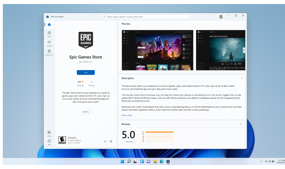Open the Apps section in sidebar
The image size is (285, 169).
point(49,34)
